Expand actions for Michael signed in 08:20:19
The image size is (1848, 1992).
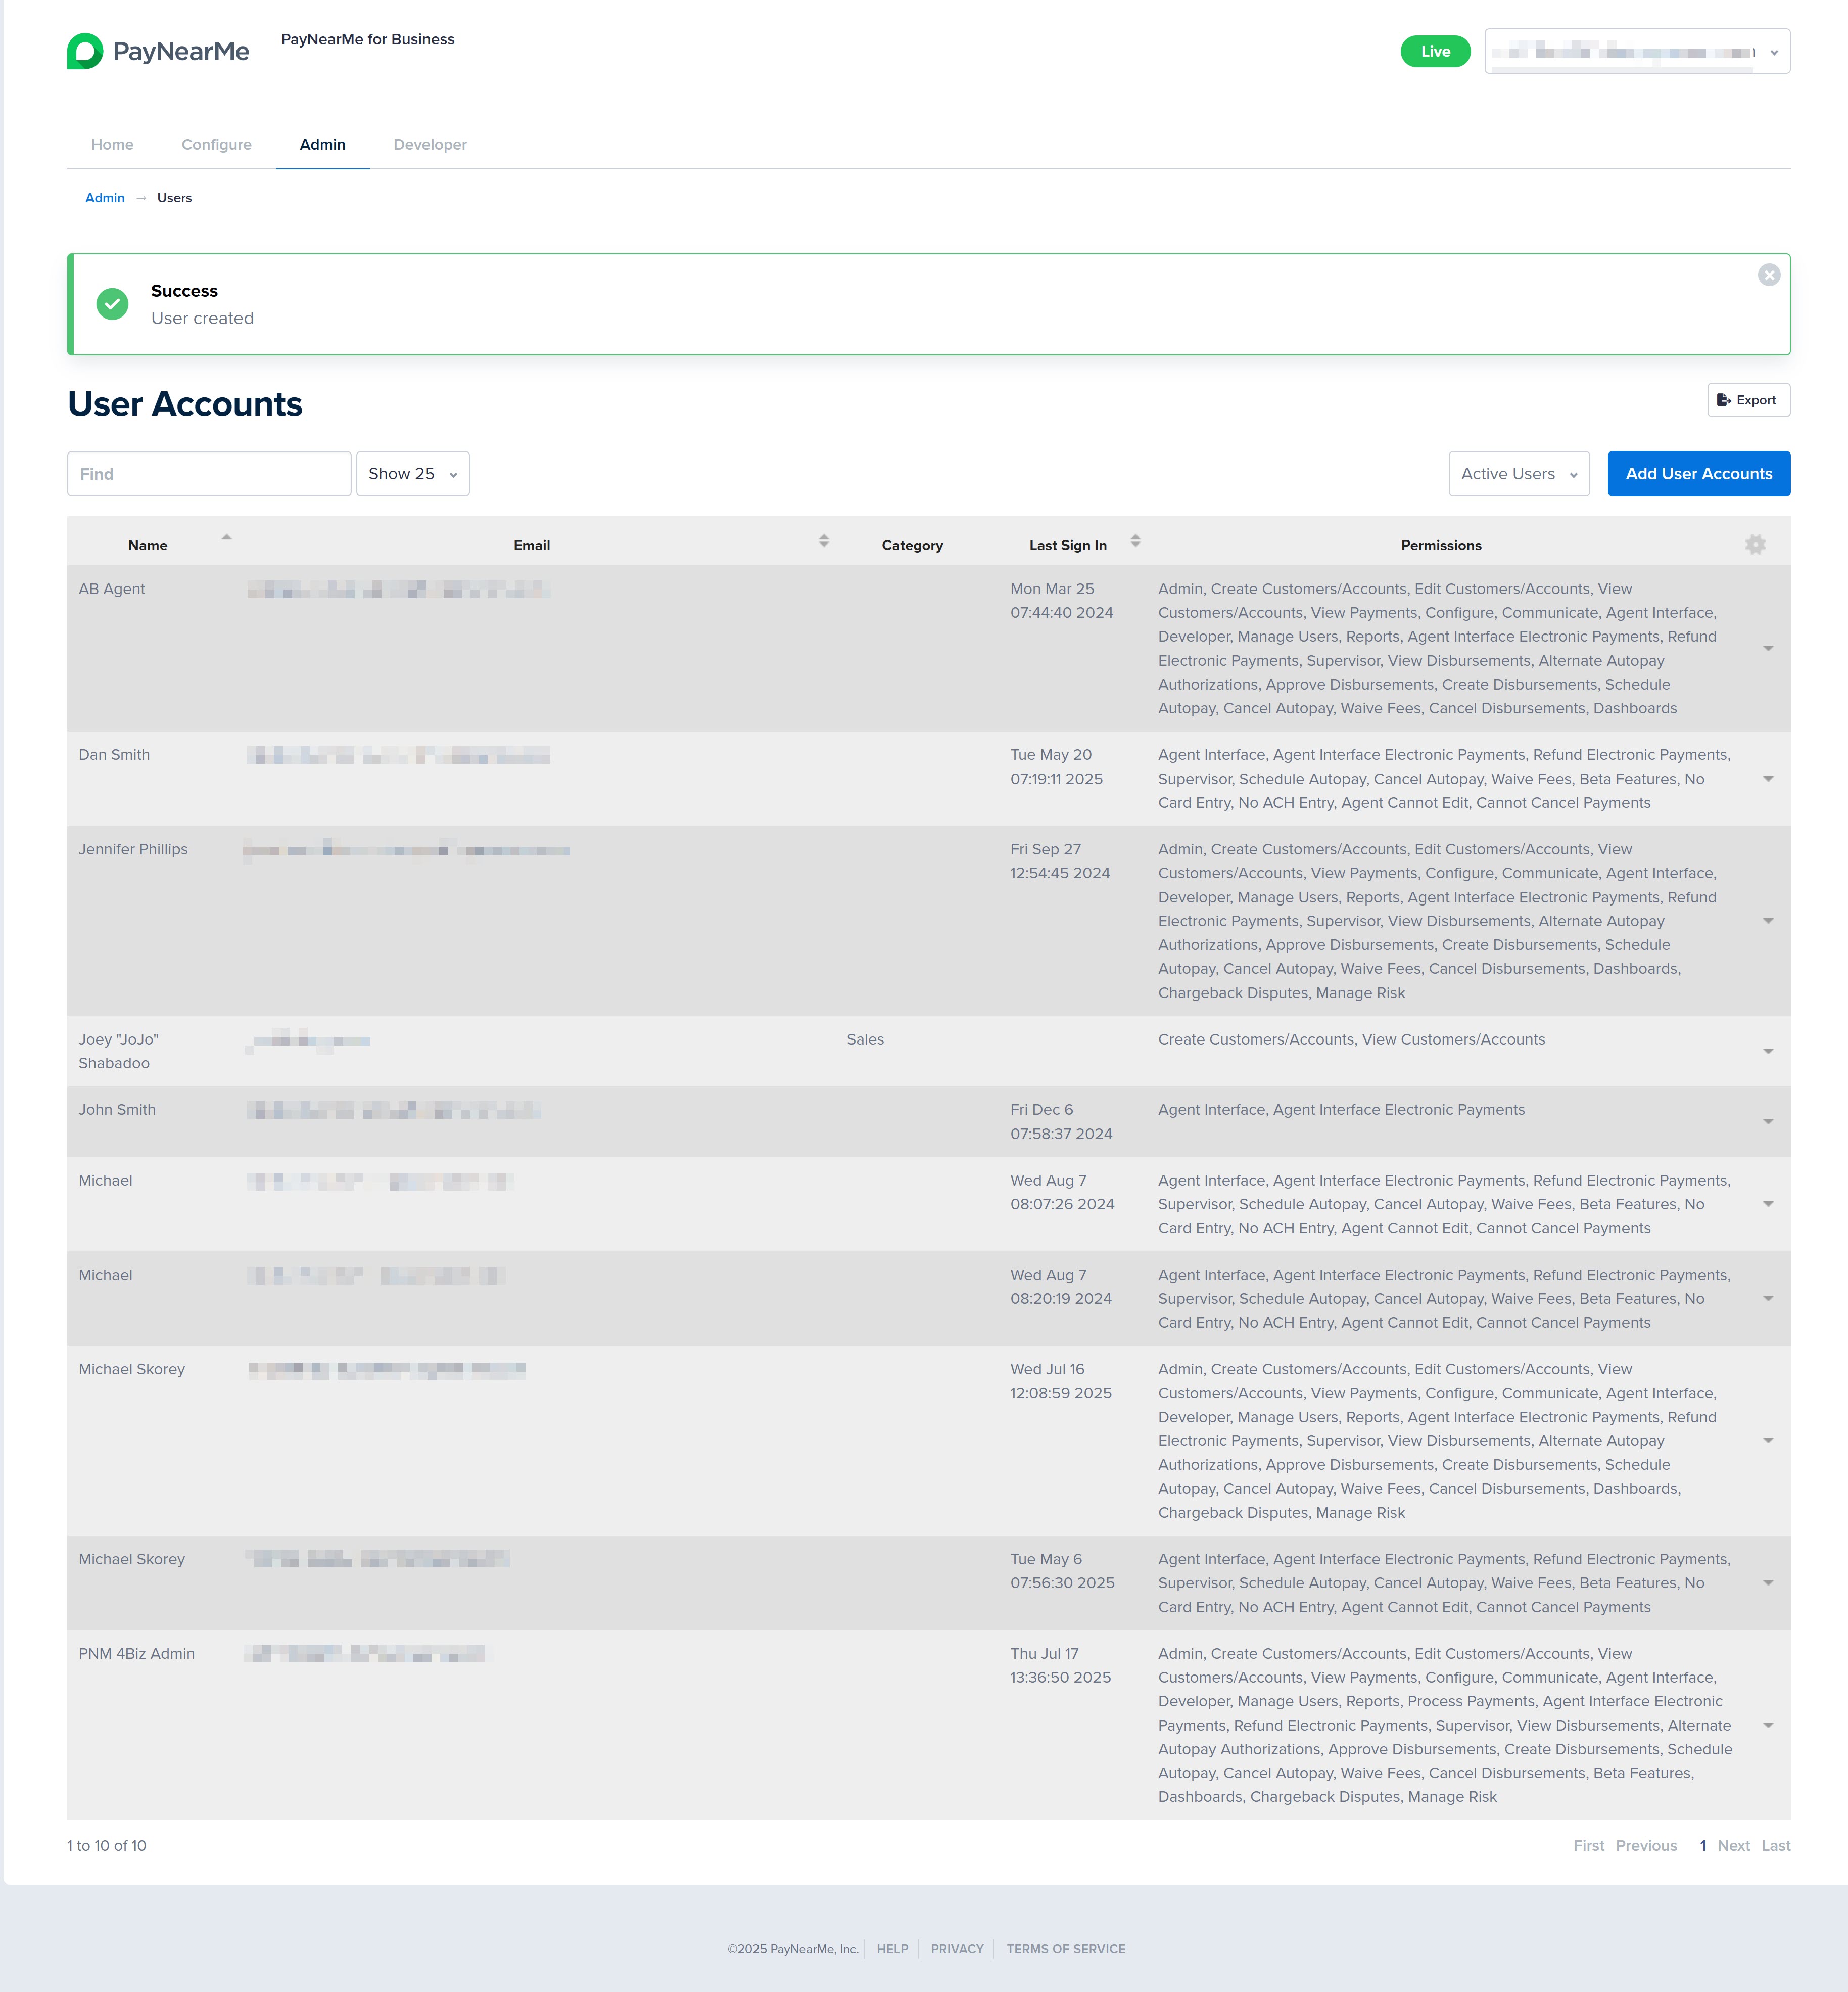click(1768, 1300)
